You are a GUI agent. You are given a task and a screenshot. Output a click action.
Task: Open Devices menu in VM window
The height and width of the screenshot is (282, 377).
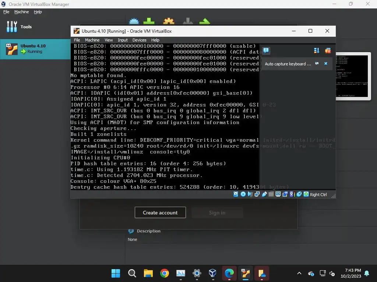pyautogui.click(x=139, y=40)
